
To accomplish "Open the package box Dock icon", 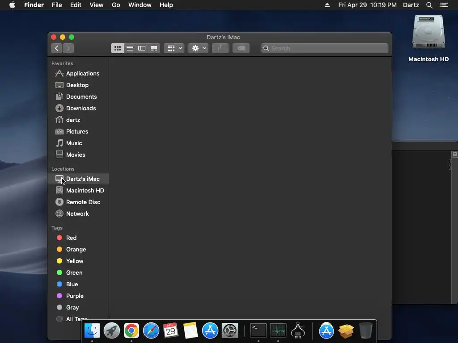I will [346, 331].
